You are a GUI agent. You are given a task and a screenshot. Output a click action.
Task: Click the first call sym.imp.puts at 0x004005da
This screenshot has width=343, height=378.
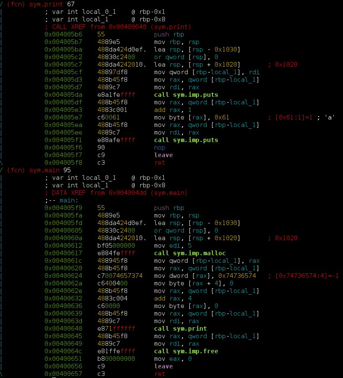tap(186, 95)
